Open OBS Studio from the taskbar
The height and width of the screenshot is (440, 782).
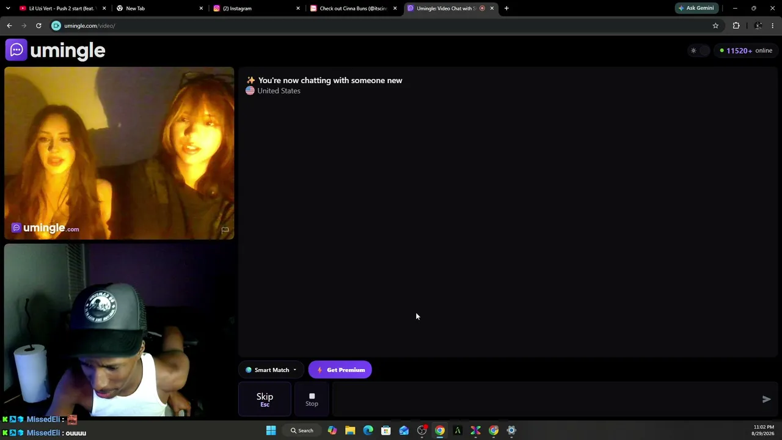tap(422, 430)
